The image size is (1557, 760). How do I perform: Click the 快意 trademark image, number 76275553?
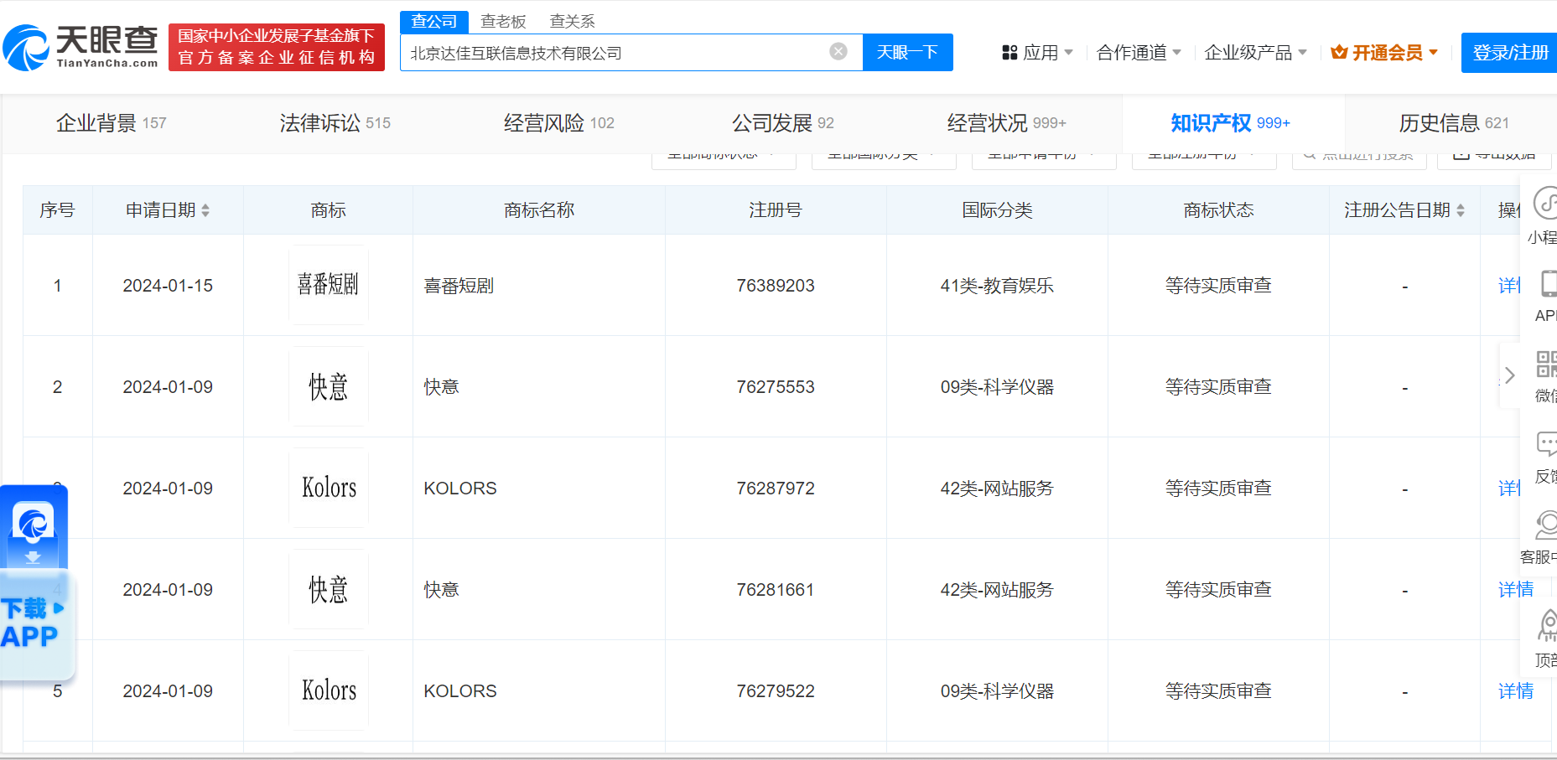(329, 386)
